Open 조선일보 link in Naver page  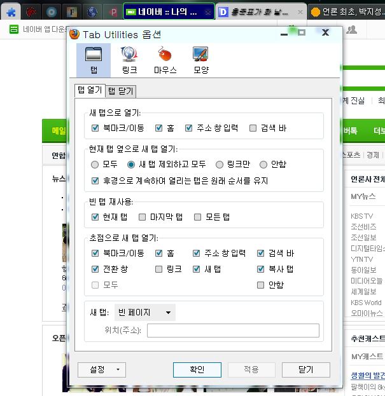(x=363, y=238)
